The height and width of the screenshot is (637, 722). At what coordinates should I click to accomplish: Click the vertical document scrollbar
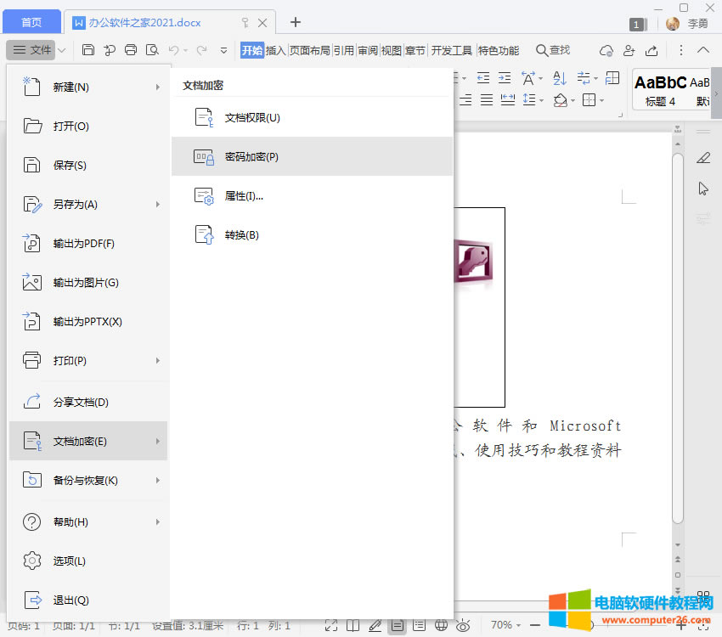coord(677,340)
